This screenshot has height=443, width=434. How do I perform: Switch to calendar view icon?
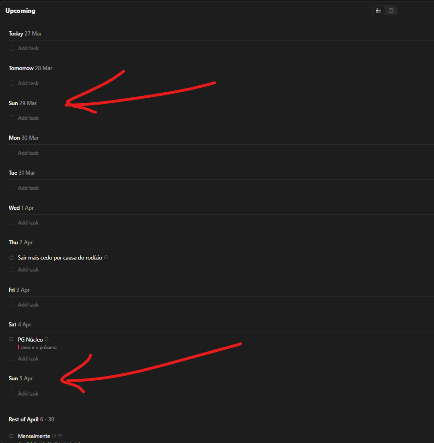(x=391, y=11)
